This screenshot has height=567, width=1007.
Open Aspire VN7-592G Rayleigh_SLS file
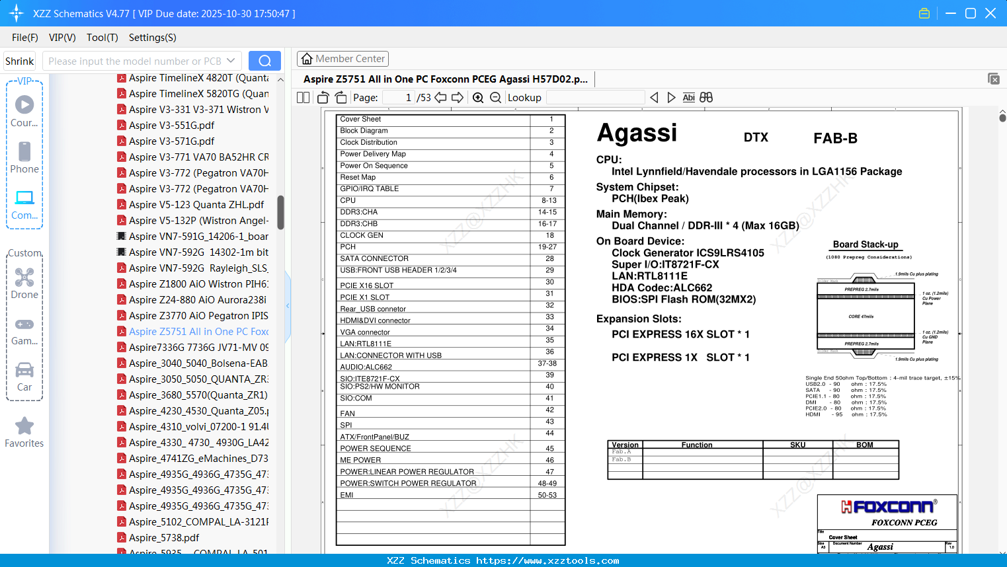[193, 268]
